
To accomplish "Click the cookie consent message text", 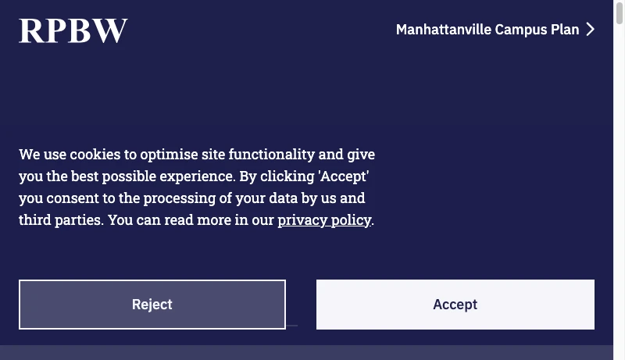I will 195,187.
